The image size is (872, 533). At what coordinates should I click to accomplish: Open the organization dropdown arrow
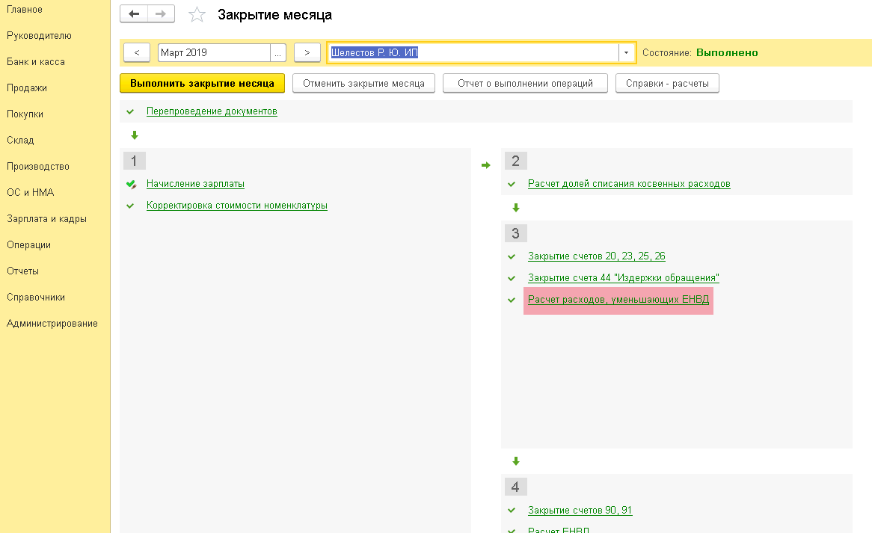[x=626, y=53]
